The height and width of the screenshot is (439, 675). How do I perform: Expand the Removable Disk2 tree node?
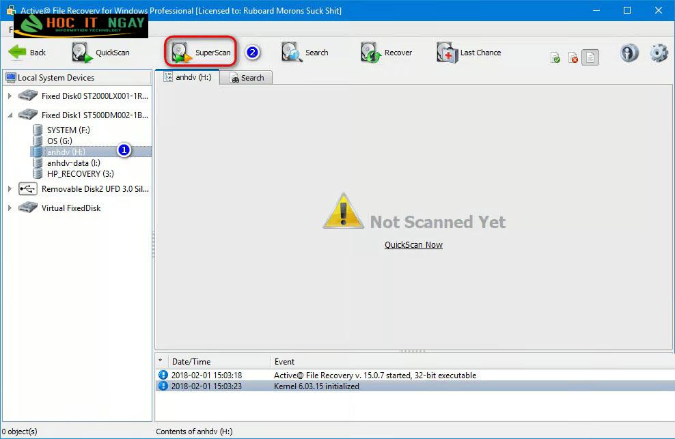click(x=10, y=189)
